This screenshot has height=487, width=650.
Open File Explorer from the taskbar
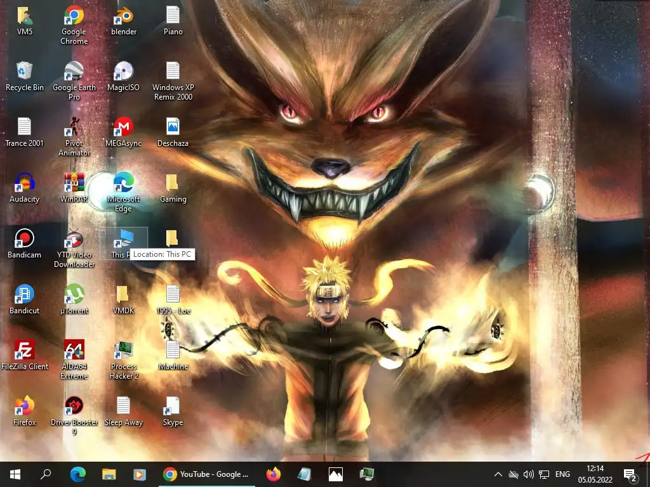[109, 474]
